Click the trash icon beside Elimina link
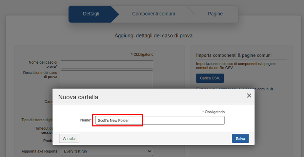The height and width of the screenshot is (157, 304). [x=272, y=89]
